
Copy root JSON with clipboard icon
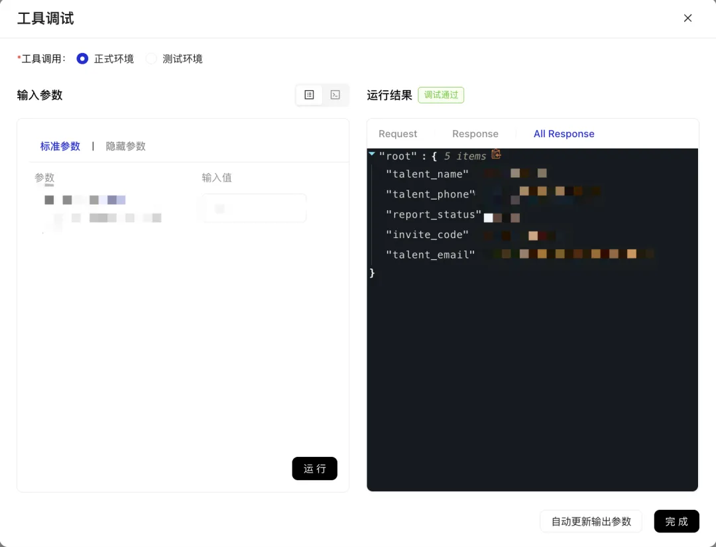tap(496, 154)
